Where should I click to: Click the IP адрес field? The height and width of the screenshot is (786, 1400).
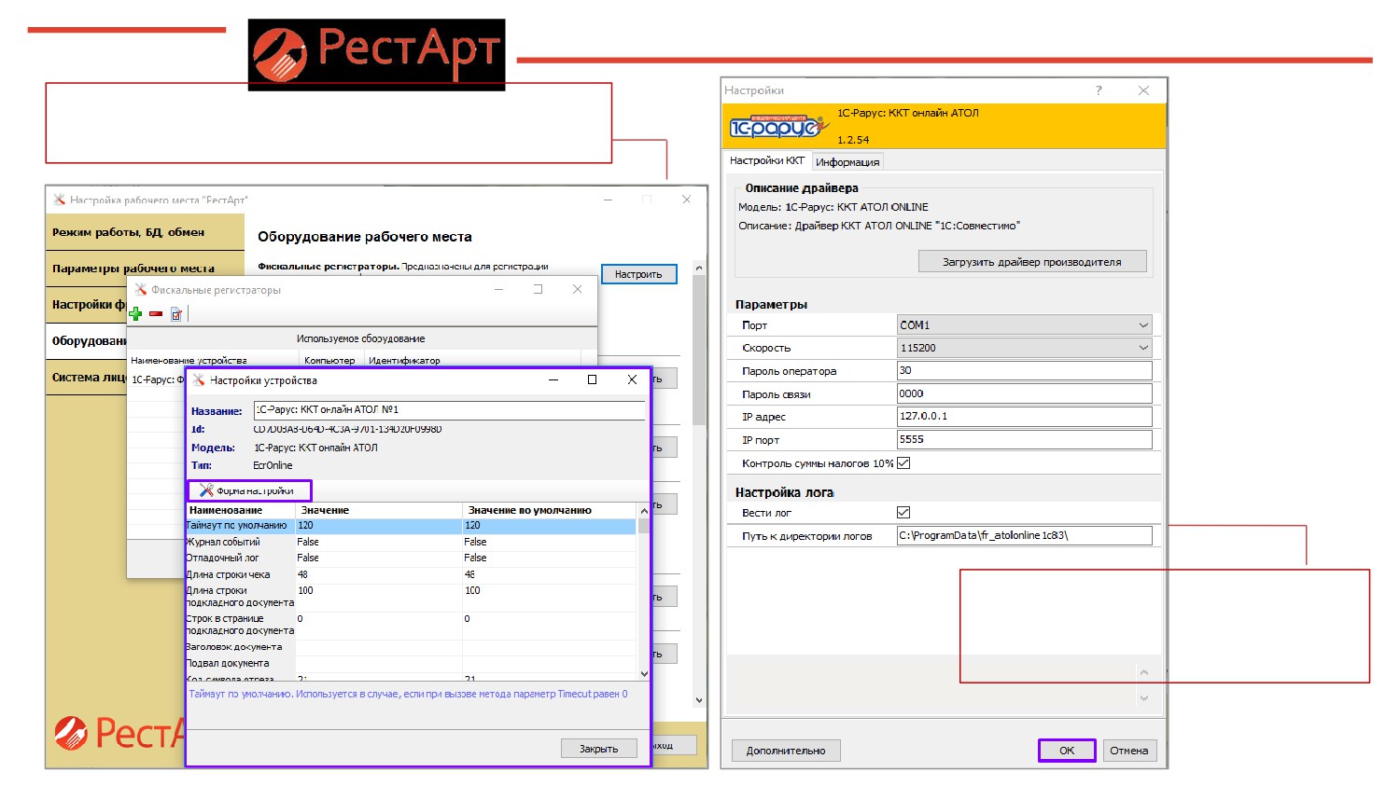1024,417
